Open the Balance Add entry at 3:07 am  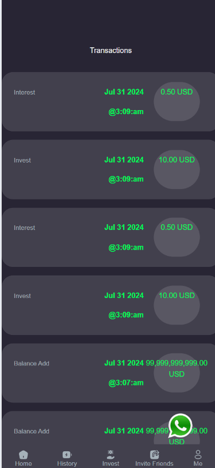tap(109, 373)
